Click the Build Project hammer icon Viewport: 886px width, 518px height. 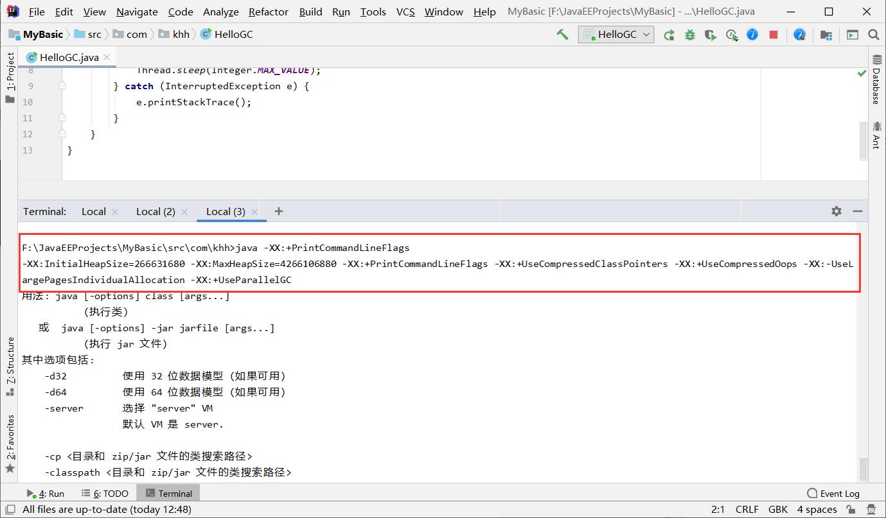(562, 35)
